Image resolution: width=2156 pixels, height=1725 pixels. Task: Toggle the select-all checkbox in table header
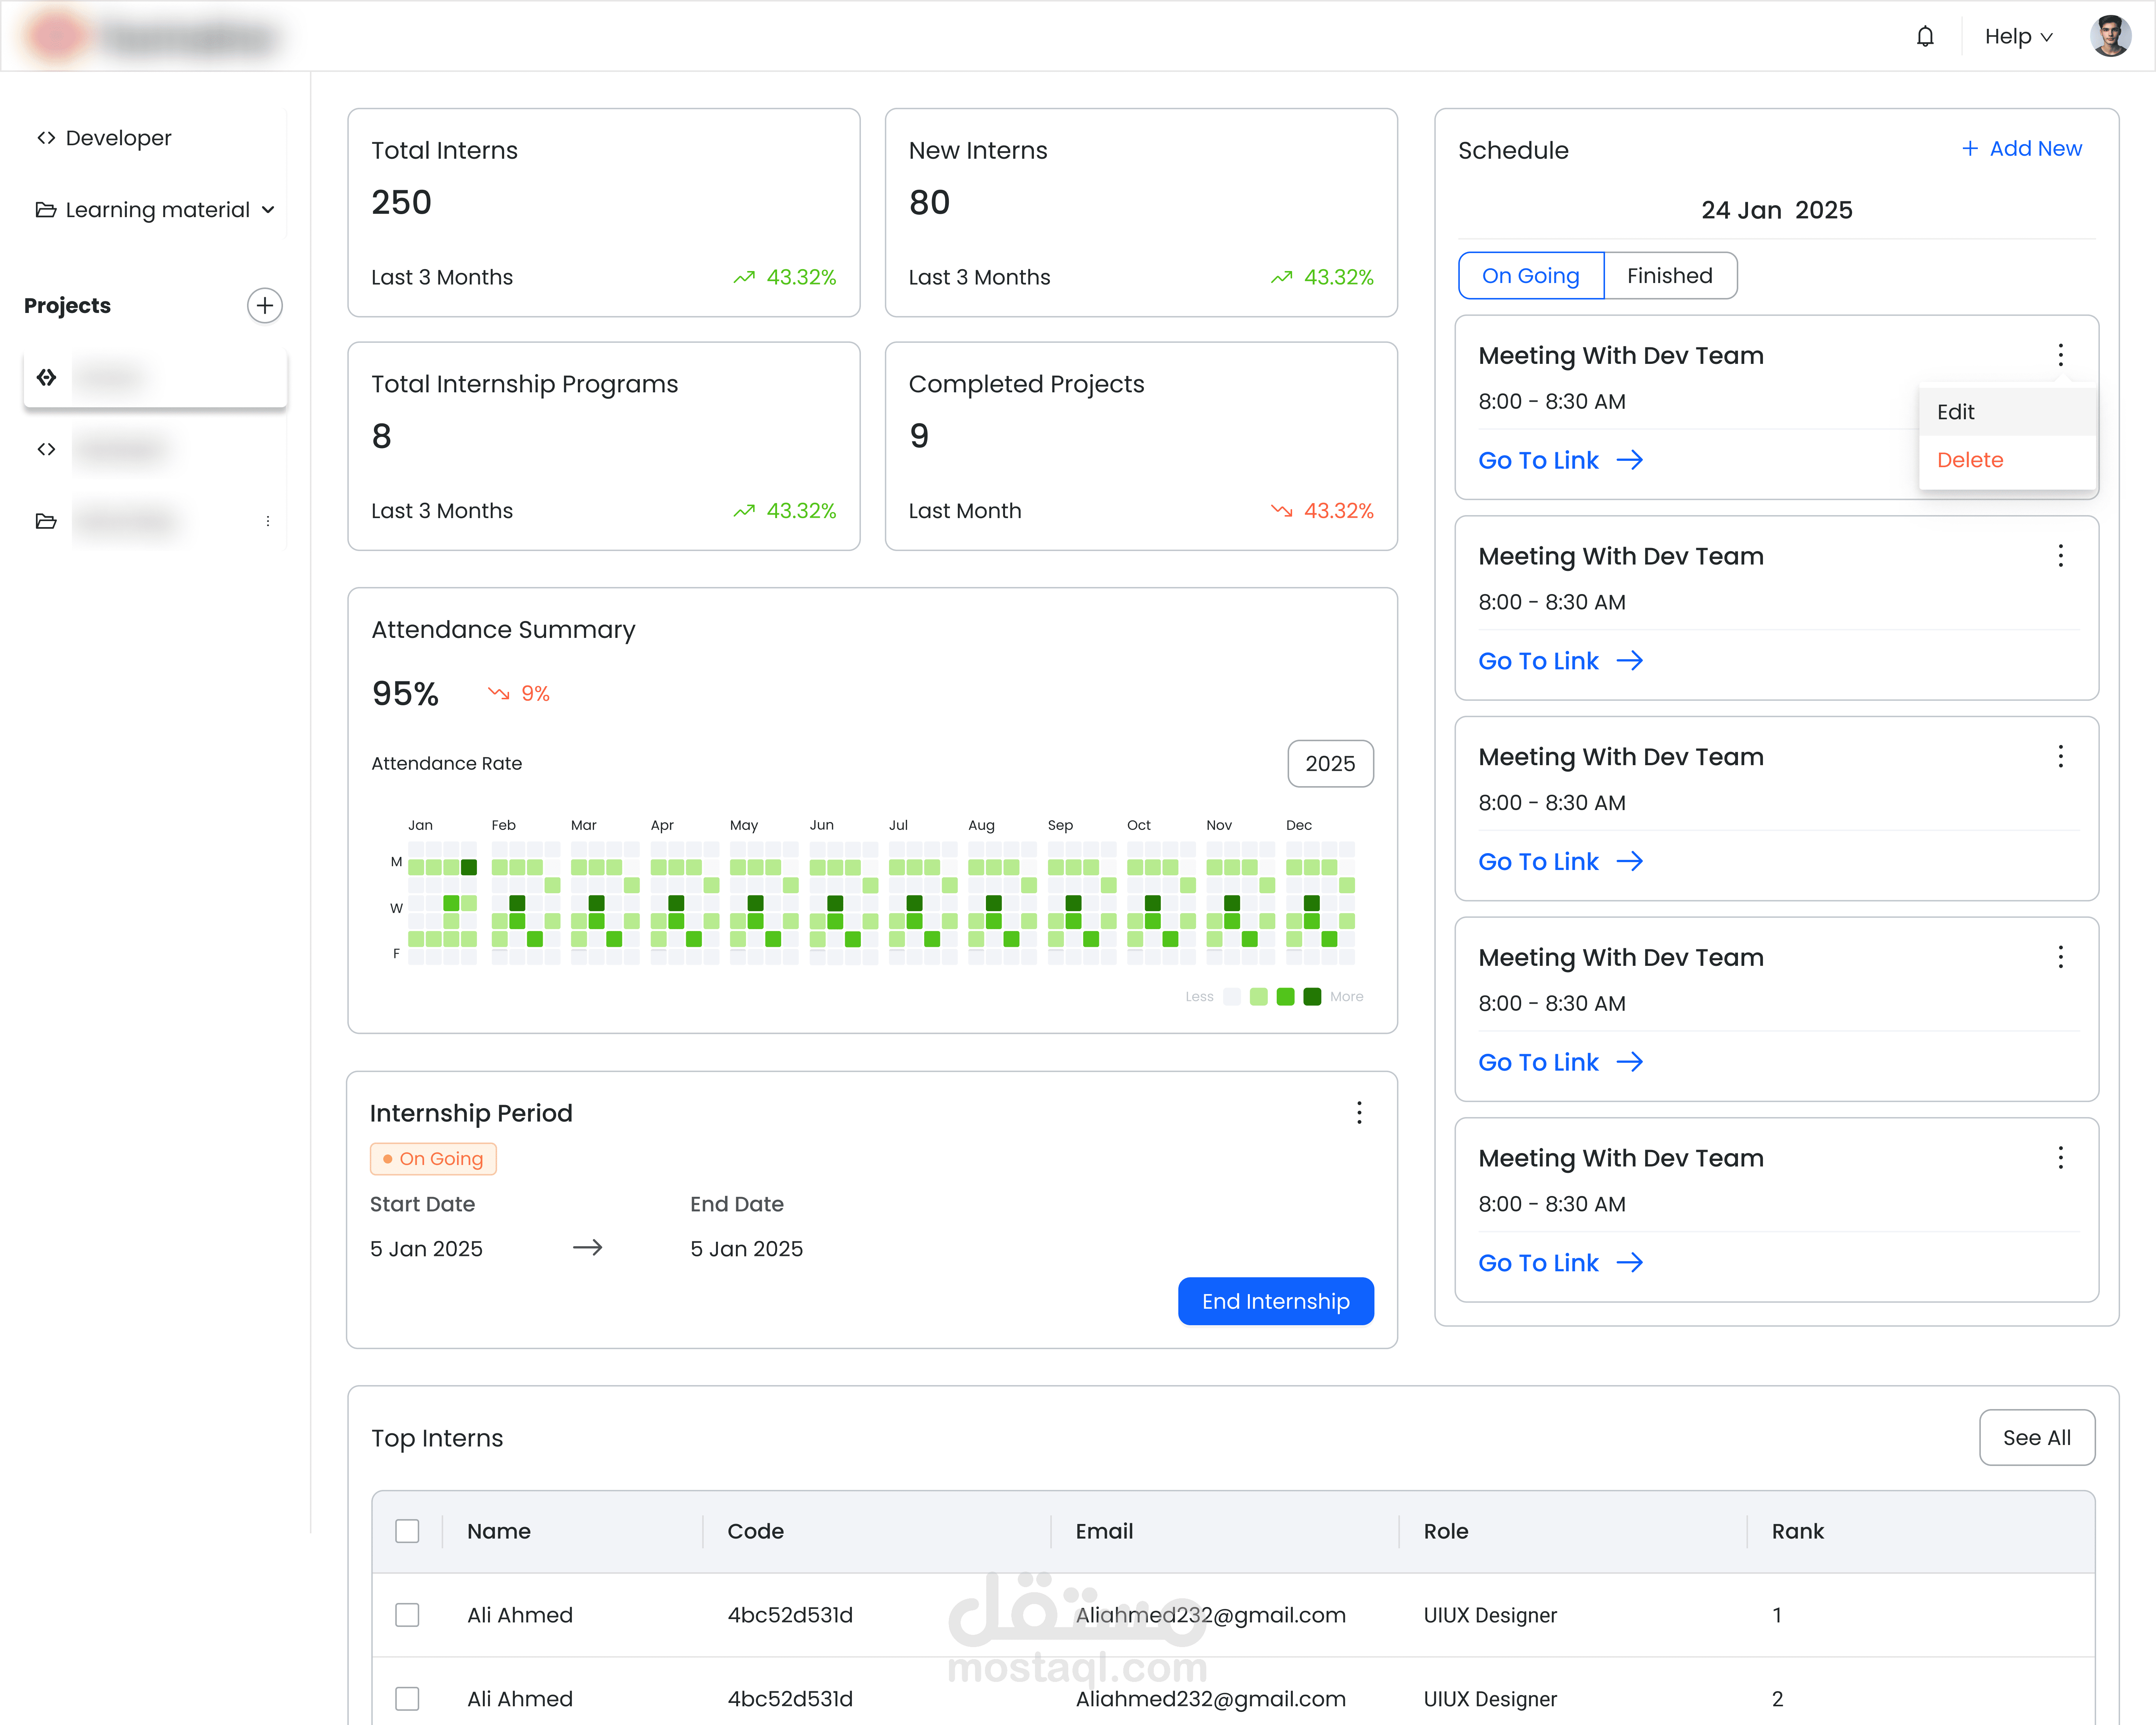click(x=407, y=1531)
